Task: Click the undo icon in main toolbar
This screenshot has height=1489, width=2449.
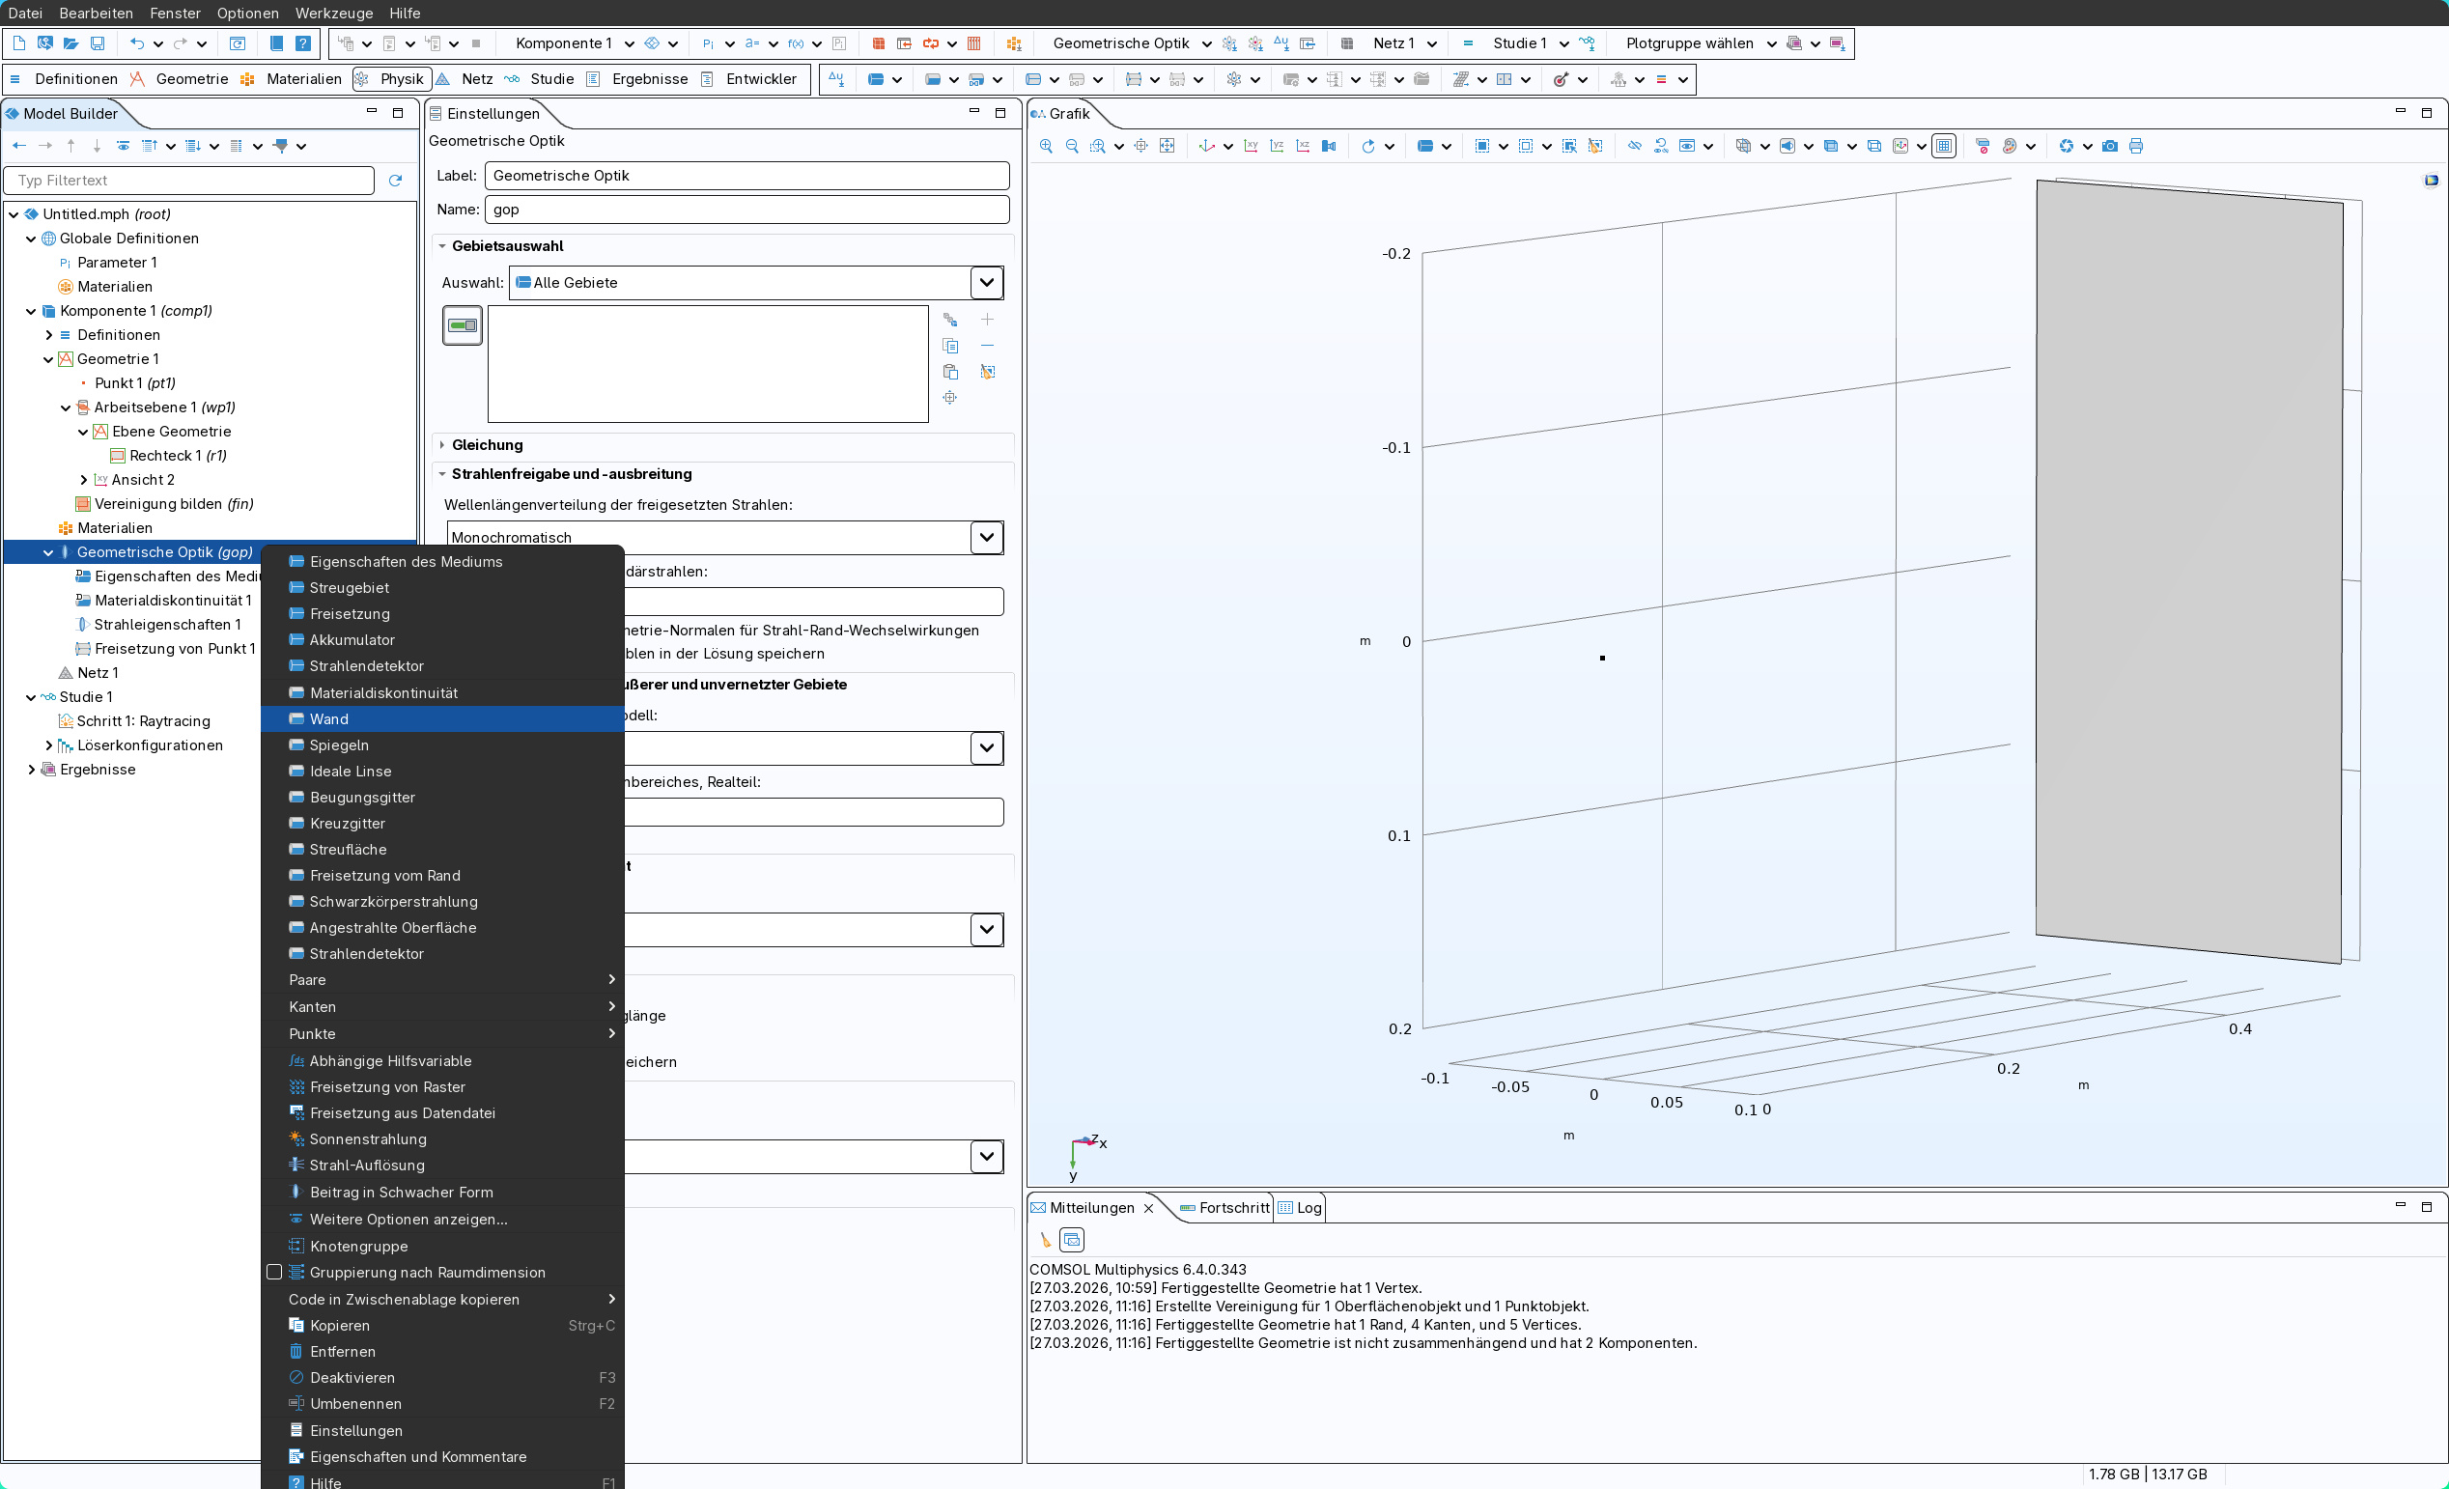Action: point(137,43)
